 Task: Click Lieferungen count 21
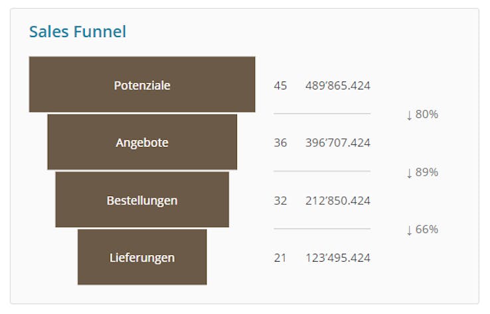tap(280, 258)
